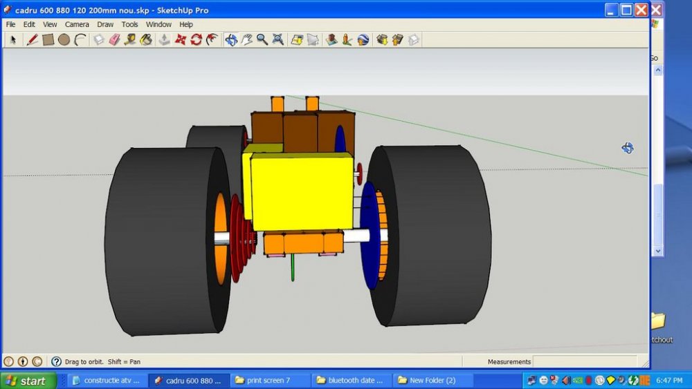Screen dimensions: 692x389
Task: Select the Zoom magnifier tool
Action: pos(262,40)
